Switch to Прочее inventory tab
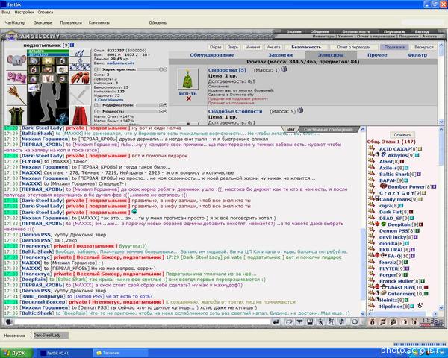This screenshot has width=448, height=358. (x=377, y=55)
